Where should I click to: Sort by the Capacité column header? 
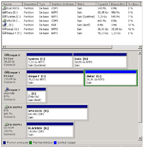tap(103, 4)
